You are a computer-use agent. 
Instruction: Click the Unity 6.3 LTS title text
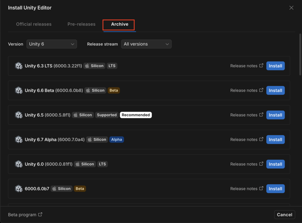(39, 66)
